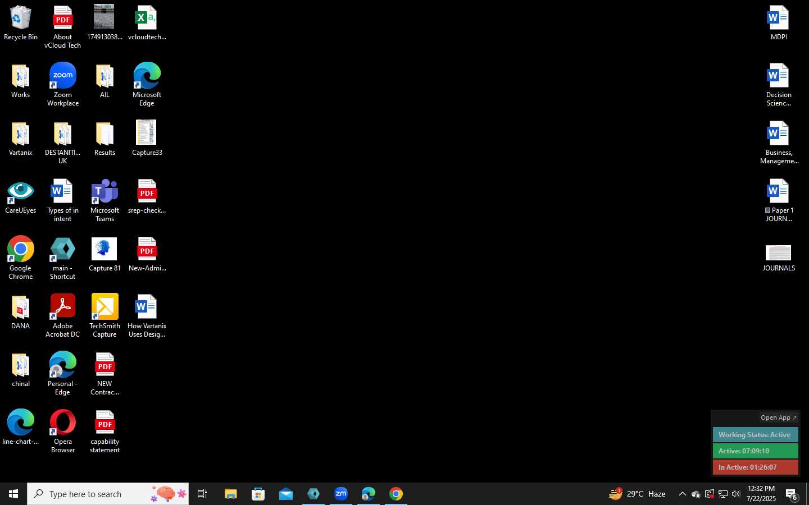Select the CareUEyes shortcut icon
Image resolution: width=809 pixels, height=505 pixels.
(21, 198)
